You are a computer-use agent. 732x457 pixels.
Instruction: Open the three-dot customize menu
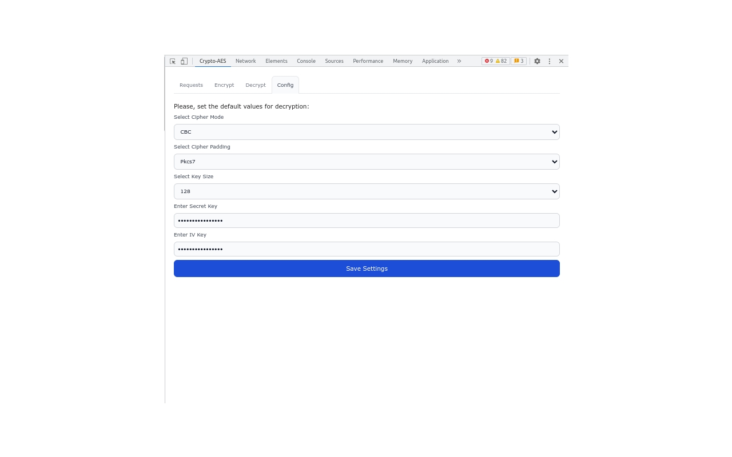549,61
